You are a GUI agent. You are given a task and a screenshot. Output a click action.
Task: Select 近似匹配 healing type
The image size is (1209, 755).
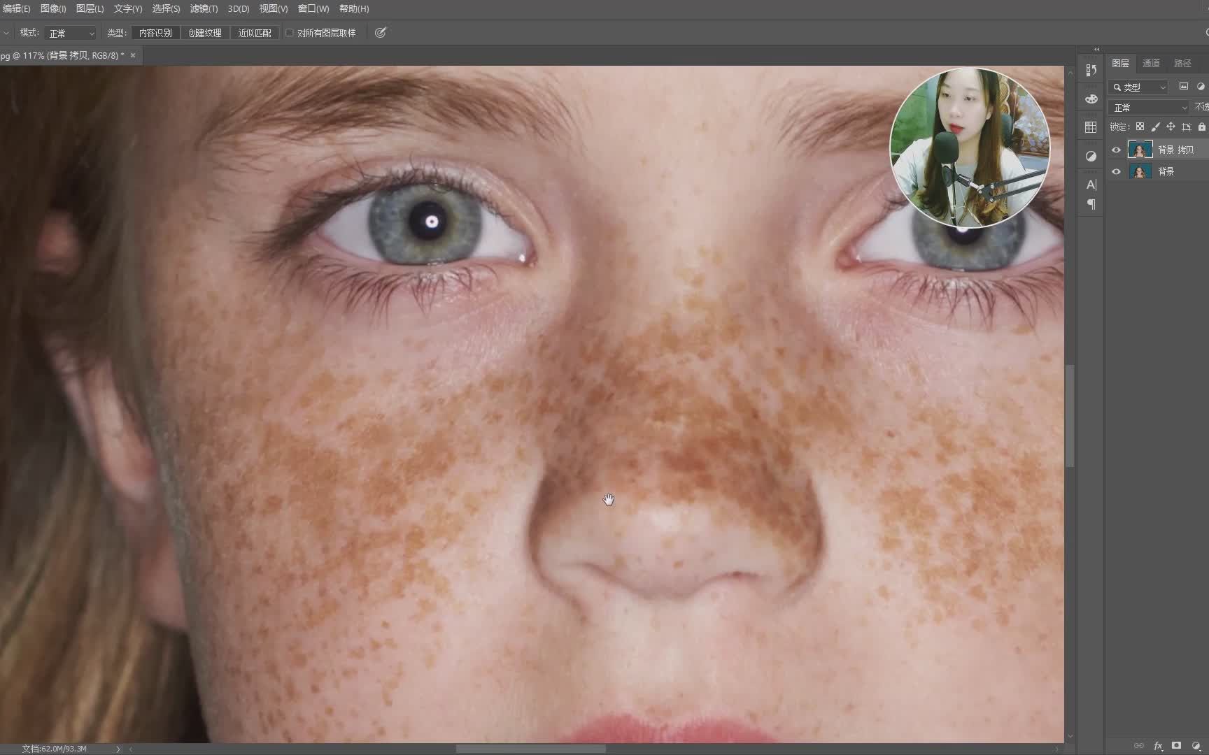[x=255, y=33]
